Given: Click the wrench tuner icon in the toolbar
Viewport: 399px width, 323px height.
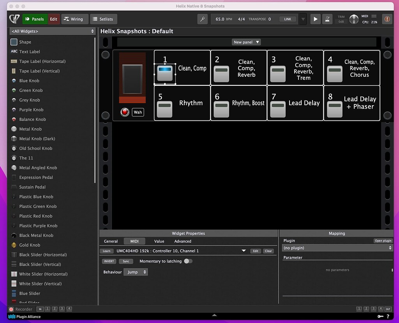Looking at the screenshot, I should pyautogui.click(x=202, y=19).
